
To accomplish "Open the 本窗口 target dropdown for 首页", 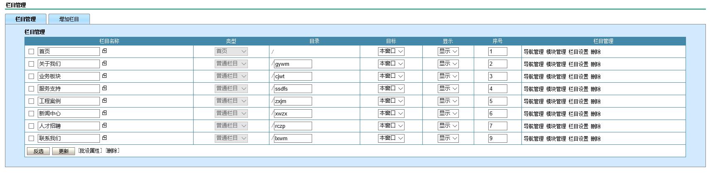I will pos(391,51).
